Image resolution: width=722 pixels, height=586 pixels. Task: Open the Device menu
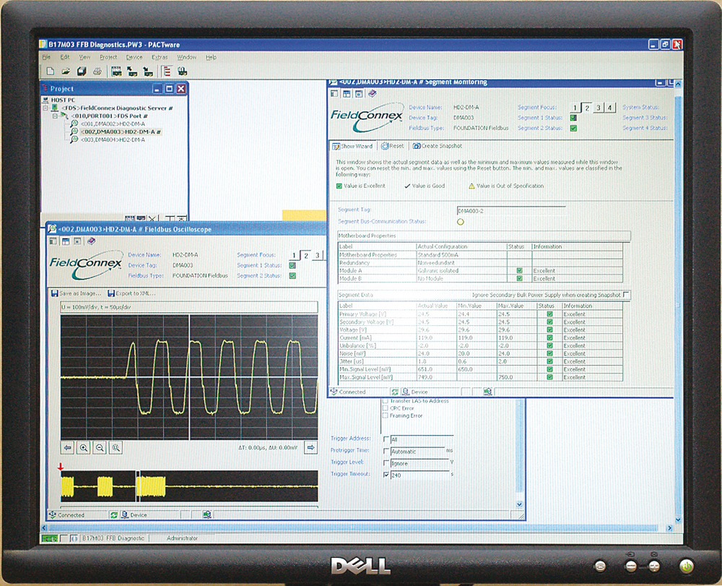tap(134, 57)
